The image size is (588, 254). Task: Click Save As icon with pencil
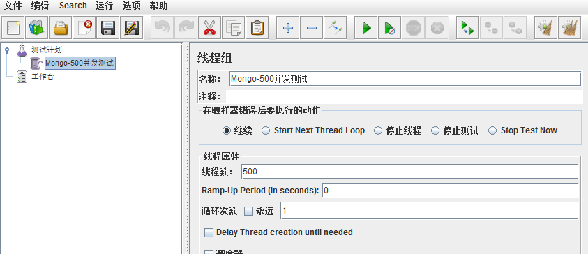pyautogui.click(x=131, y=28)
